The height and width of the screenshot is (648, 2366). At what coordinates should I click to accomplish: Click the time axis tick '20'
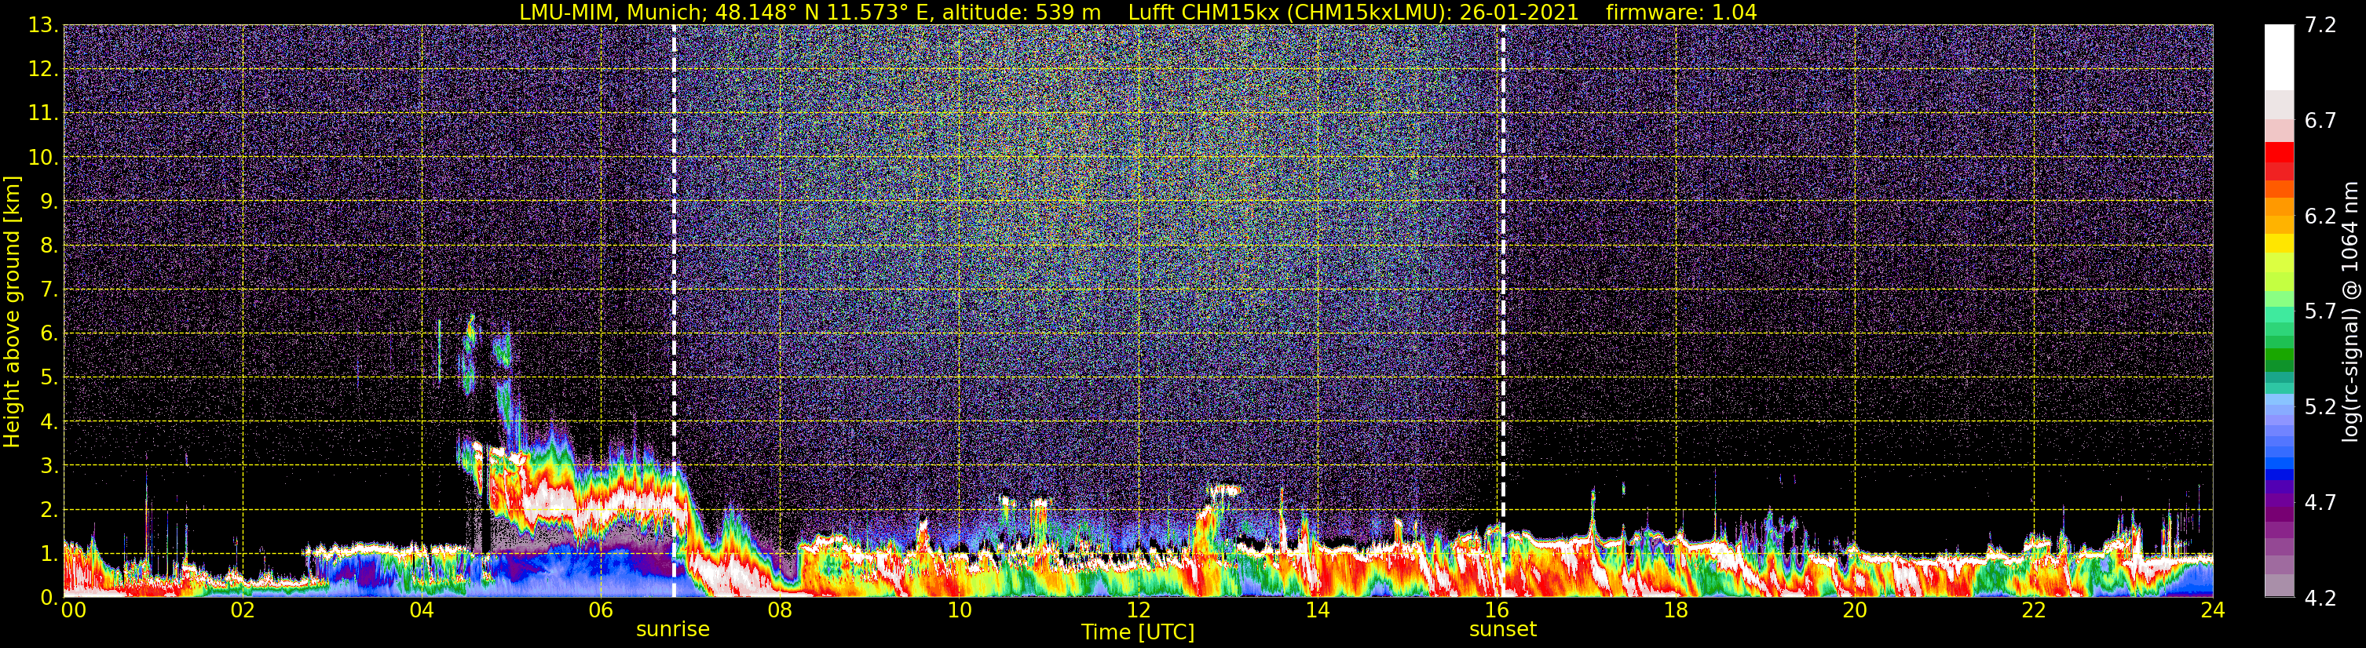(1855, 611)
